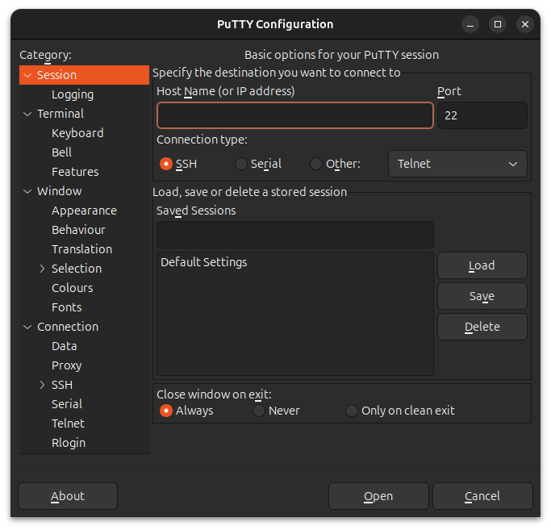Viewport: 551px width, 530px height.
Task: Choose Only on clean exit option
Action: click(352, 411)
